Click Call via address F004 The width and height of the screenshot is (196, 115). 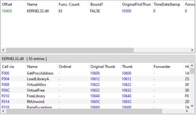click(5, 79)
